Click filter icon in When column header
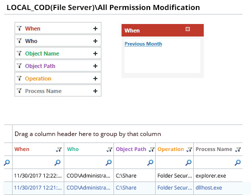The image size is (251, 195). (x=59, y=149)
